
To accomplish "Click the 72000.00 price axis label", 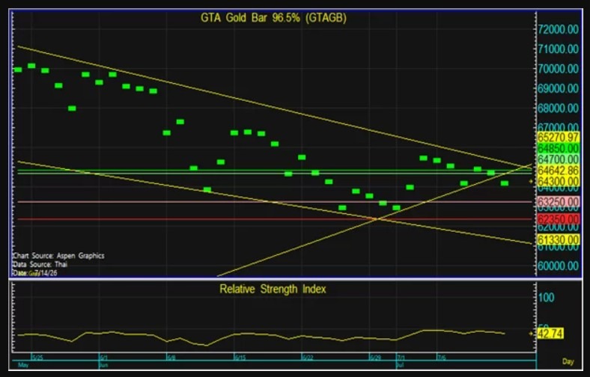I will pyautogui.click(x=559, y=29).
